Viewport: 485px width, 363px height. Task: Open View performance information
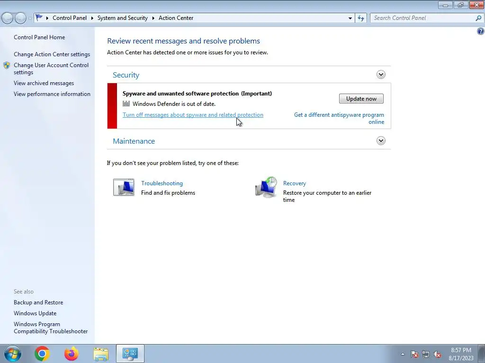(52, 94)
